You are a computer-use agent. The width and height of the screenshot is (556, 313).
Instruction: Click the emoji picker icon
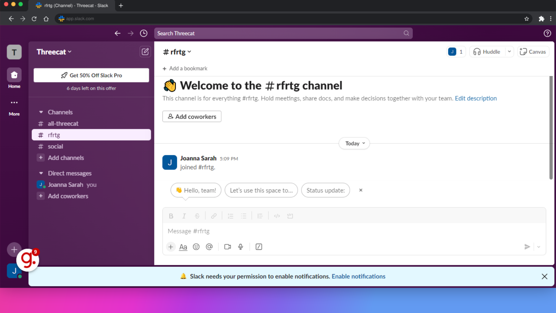[196, 247]
